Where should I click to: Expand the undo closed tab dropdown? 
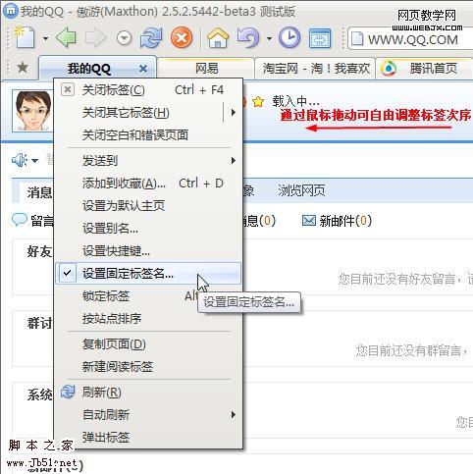coord(269,38)
